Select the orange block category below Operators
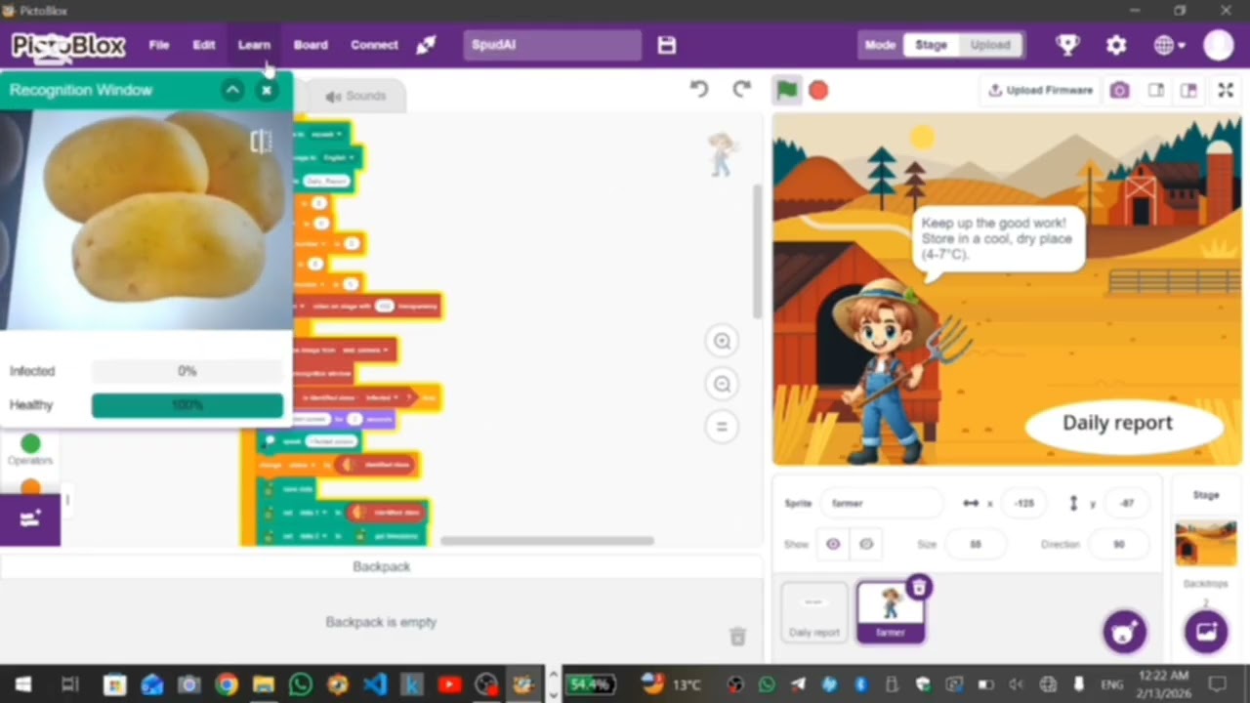This screenshot has width=1250, height=703. pos(30,486)
